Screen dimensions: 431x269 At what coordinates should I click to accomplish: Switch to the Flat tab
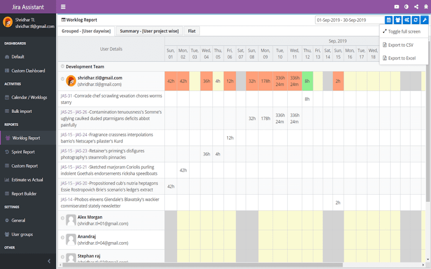[x=192, y=31]
